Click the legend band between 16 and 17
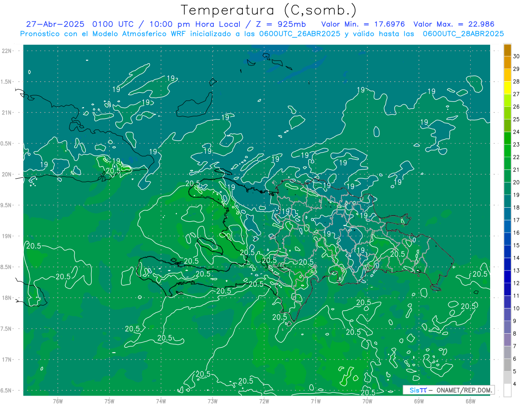Viewport: 528px width, 407px height. 508,226
